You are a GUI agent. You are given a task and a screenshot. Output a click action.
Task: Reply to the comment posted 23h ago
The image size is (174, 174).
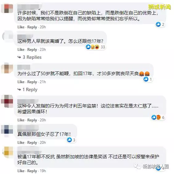point(32,50)
